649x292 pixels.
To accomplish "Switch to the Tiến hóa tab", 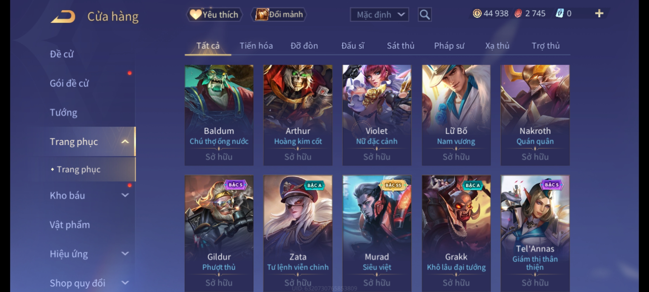I will click(256, 46).
